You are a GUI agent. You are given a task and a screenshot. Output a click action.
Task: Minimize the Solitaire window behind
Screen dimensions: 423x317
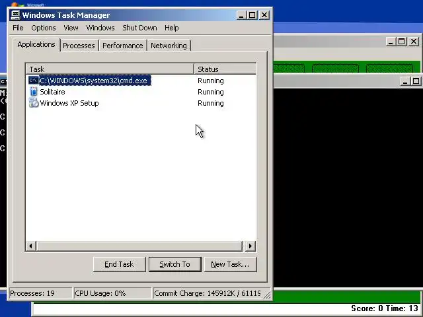tap(391, 42)
